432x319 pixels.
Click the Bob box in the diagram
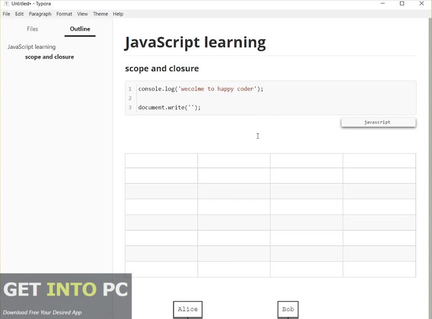[288, 309]
